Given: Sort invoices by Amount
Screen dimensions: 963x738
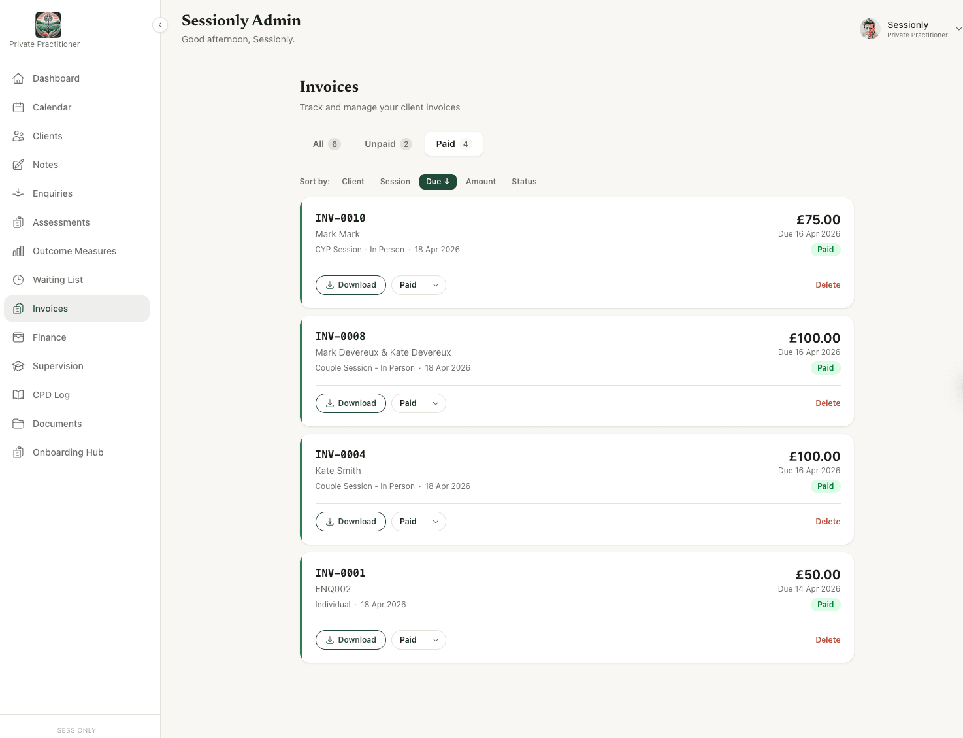Looking at the screenshot, I should coord(481,182).
